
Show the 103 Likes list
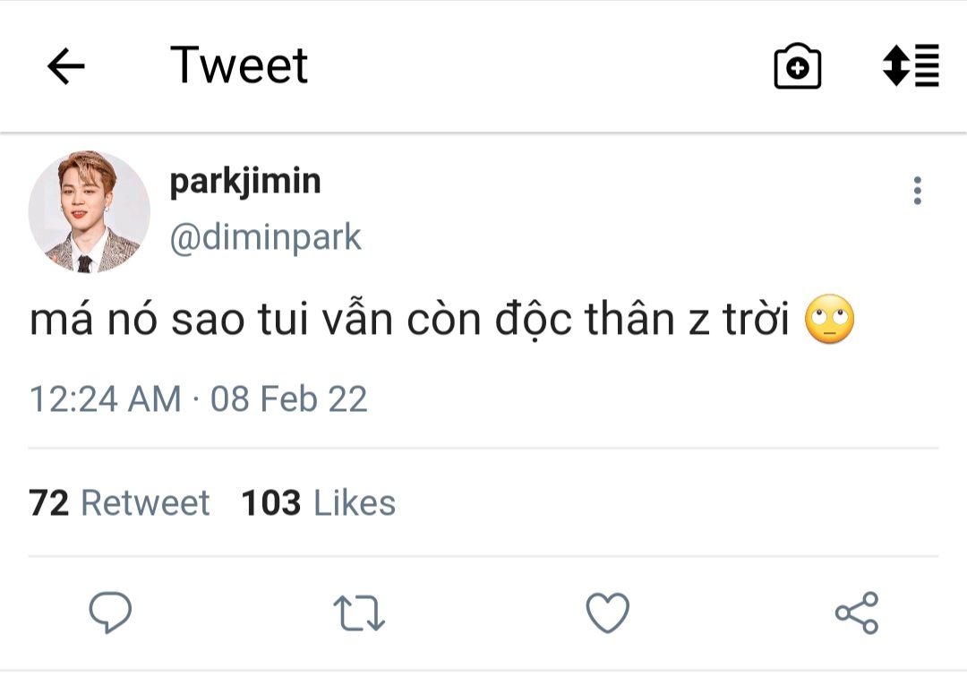318,503
